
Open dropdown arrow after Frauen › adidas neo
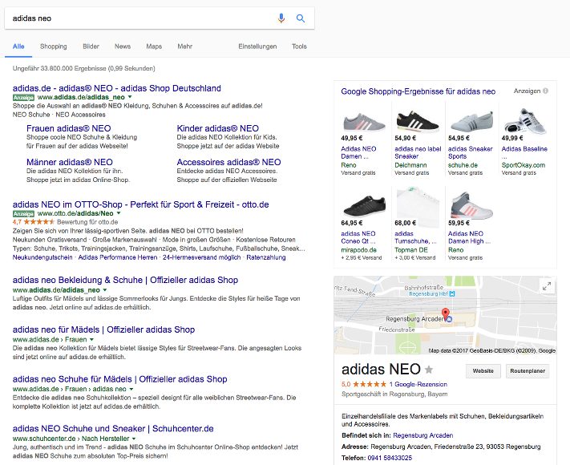point(131,389)
